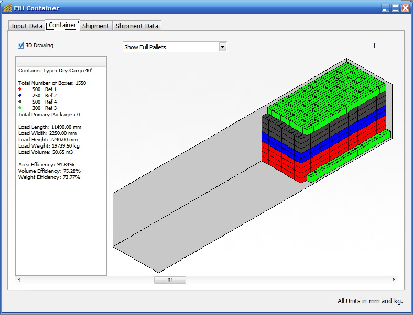Click 'All Units in mm and kg.' note

(x=371, y=301)
